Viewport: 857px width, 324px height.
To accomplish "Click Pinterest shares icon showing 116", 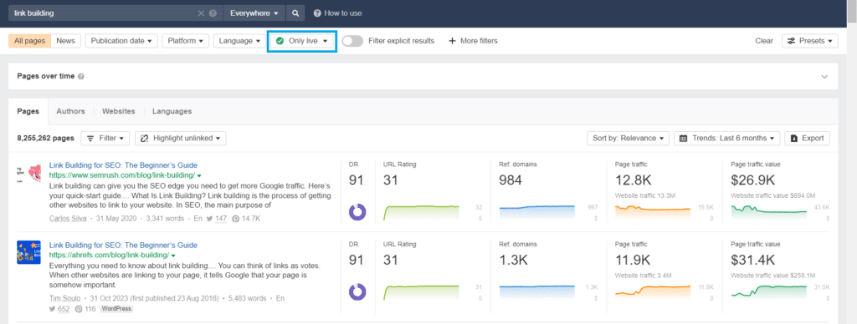I will 78,309.
